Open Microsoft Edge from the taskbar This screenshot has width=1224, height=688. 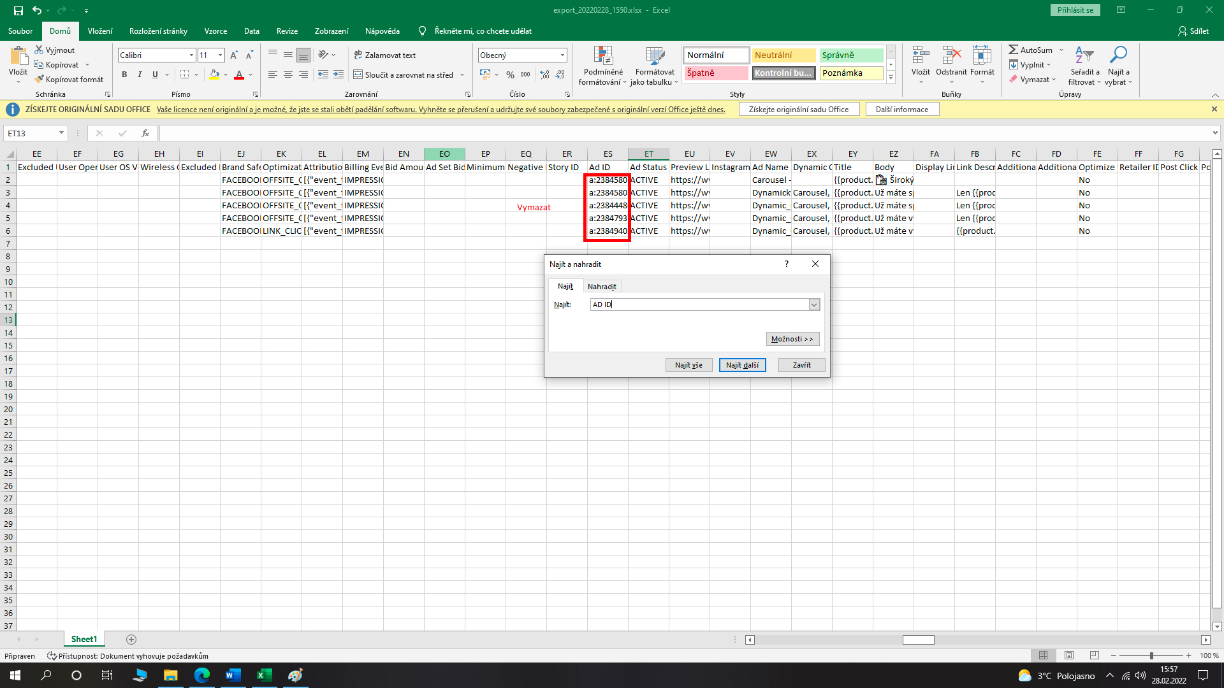pos(201,675)
